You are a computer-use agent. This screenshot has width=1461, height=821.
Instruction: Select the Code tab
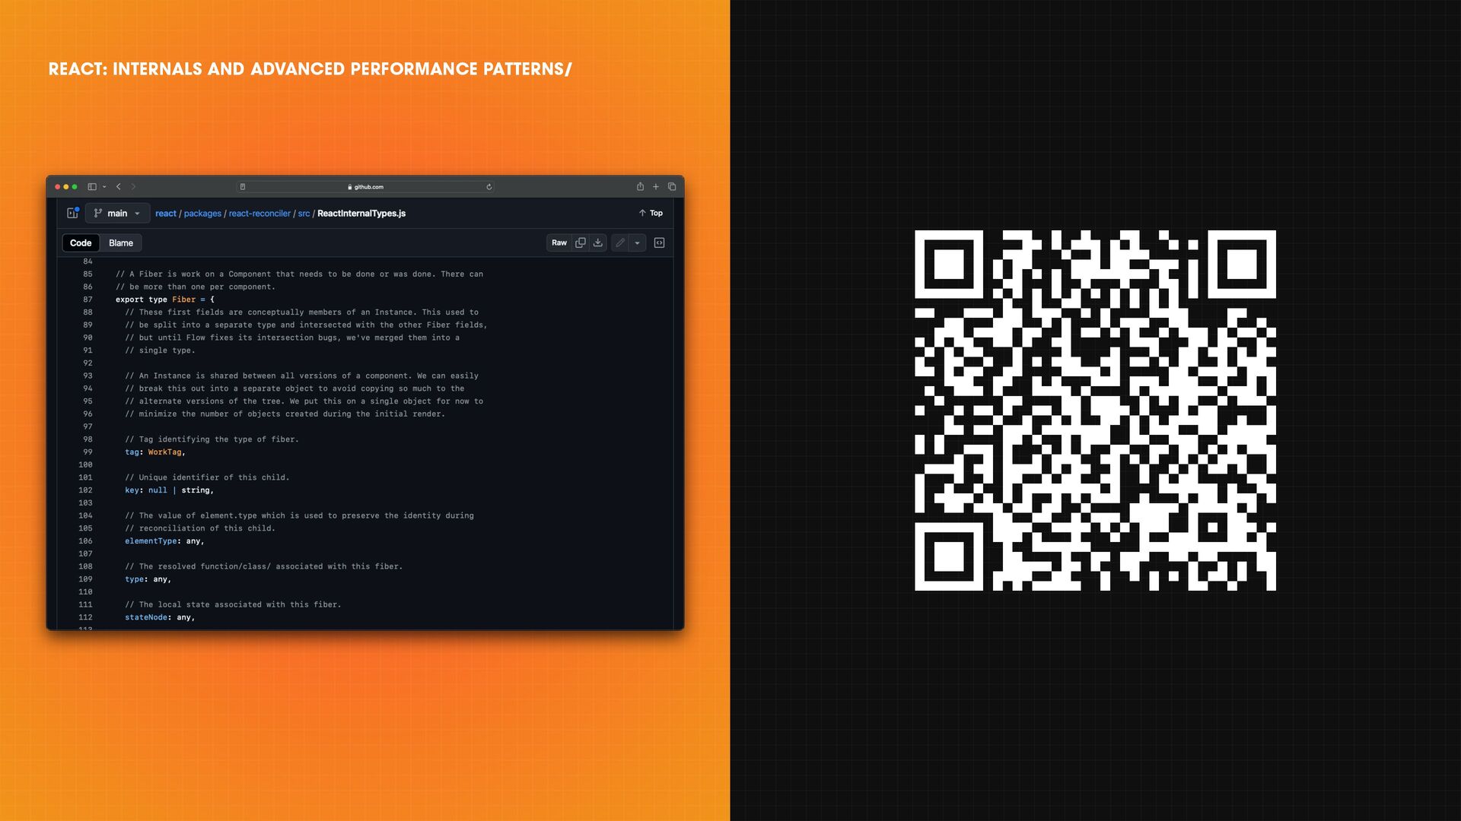click(81, 243)
